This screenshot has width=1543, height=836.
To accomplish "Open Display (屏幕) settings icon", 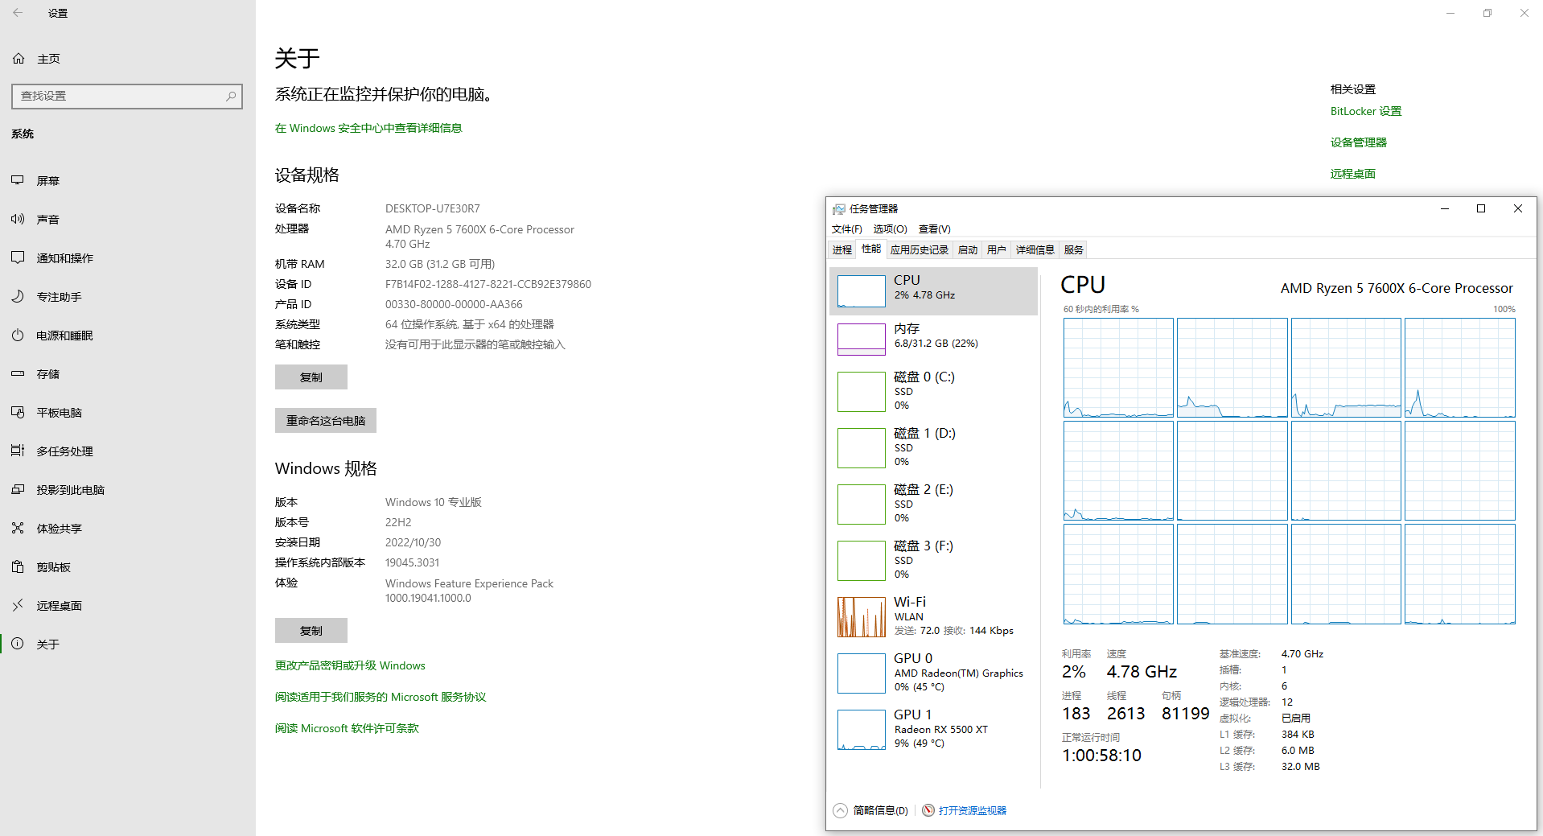I will (x=18, y=180).
